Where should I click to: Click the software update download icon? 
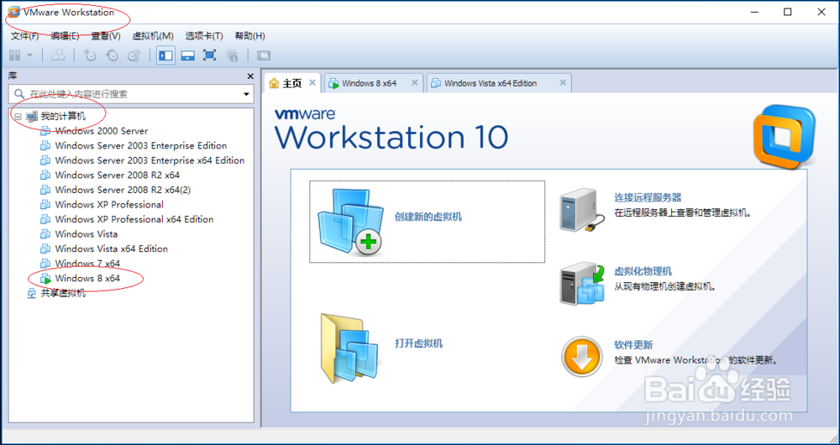point(582,357)
